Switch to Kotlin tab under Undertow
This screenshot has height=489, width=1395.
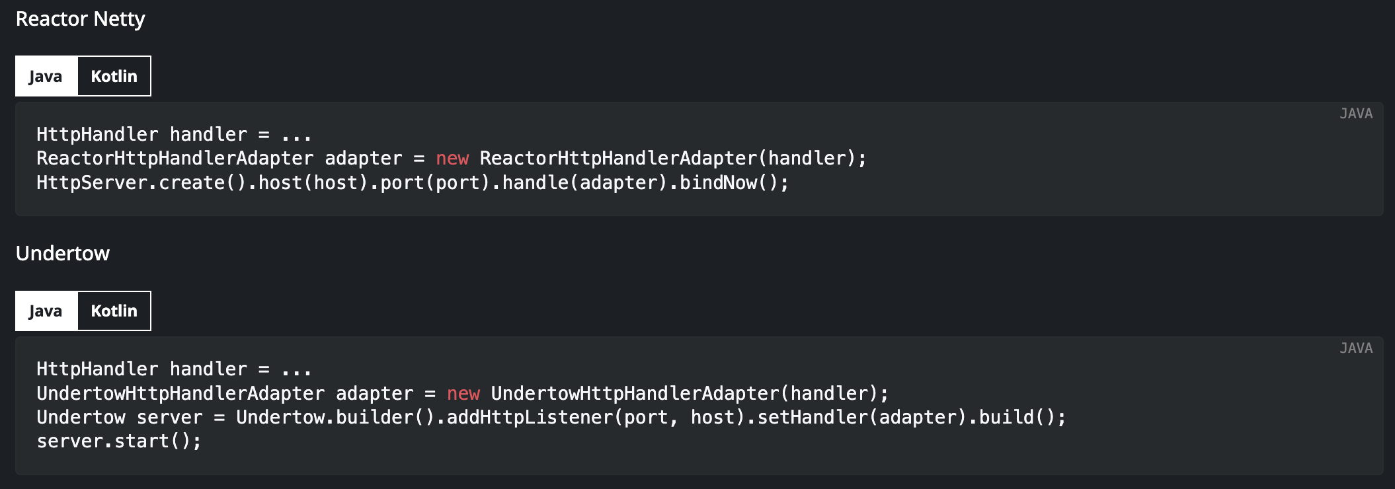click(x=114, y=311)
